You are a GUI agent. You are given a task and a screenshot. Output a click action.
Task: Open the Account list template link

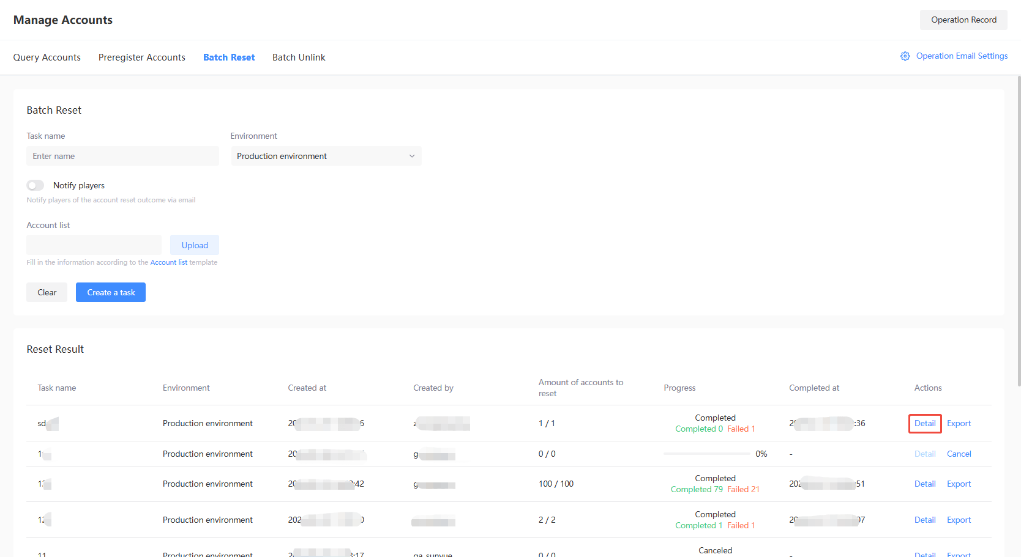point(169,262)
